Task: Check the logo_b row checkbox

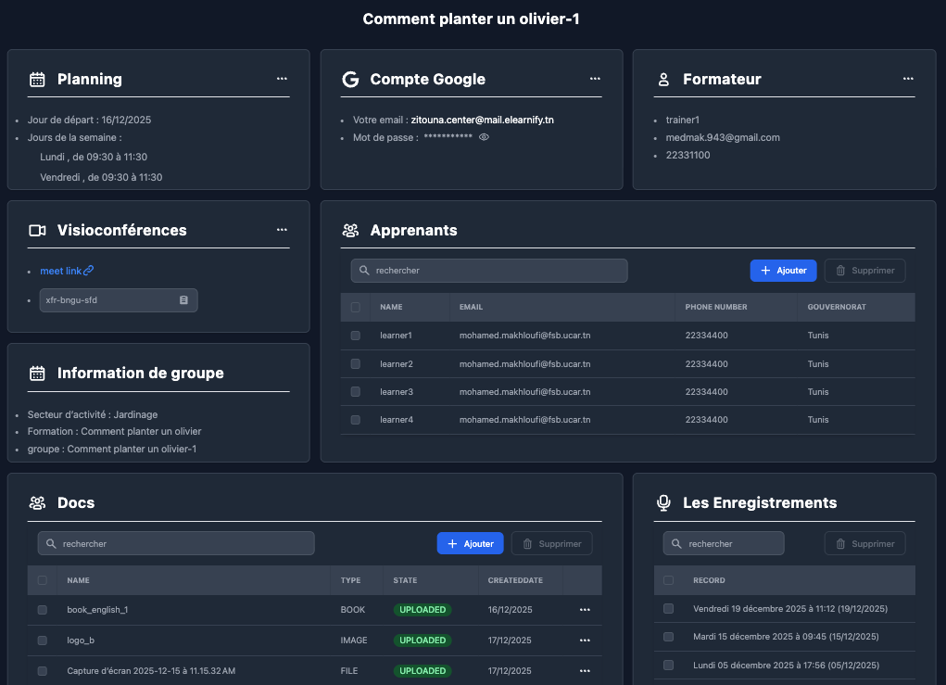Action: click(43, 641)
